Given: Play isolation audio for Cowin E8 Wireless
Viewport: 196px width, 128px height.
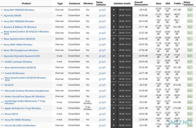Looking at the screenshot, I should point(114,73).
